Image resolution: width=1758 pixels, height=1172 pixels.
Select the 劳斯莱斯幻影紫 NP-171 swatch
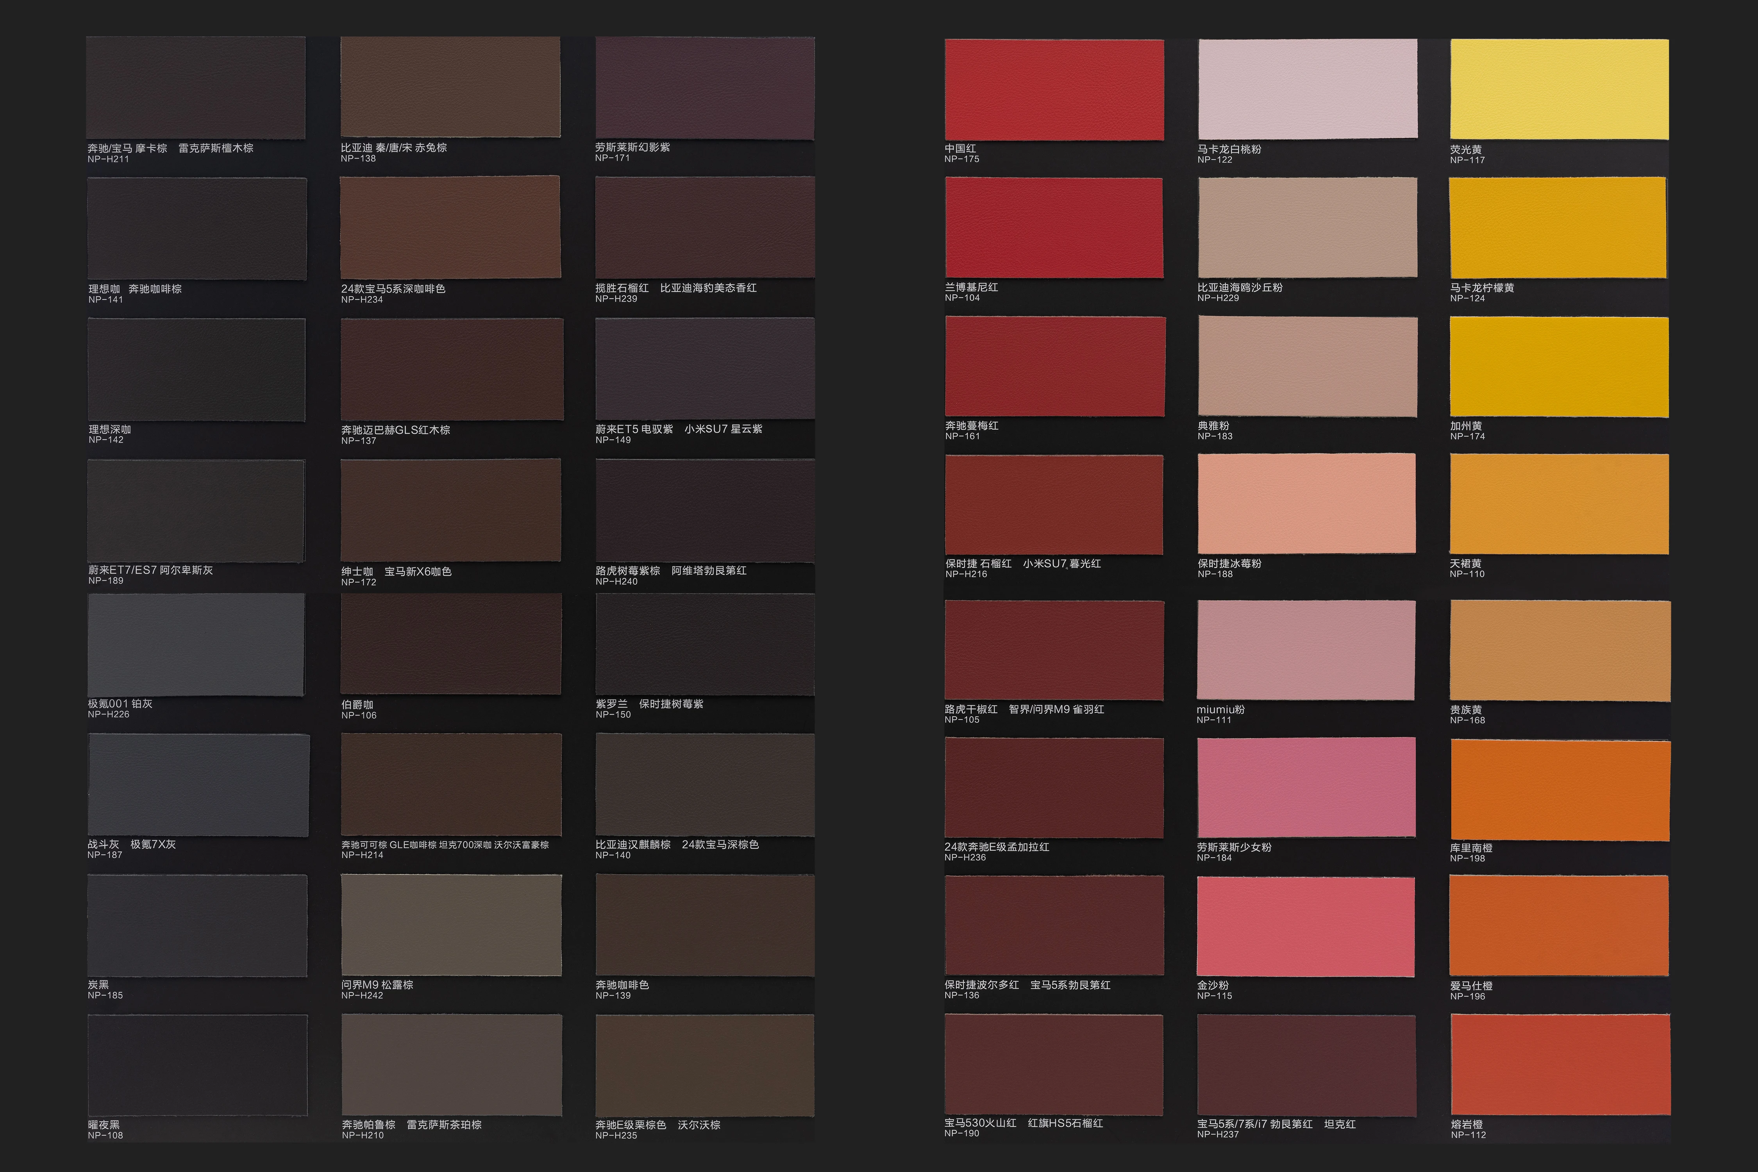705,88
